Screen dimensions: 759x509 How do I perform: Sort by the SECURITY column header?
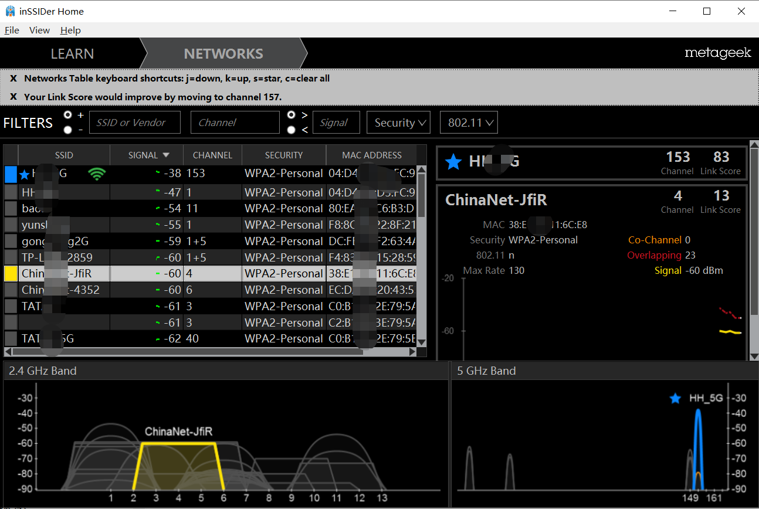[284, 155]
